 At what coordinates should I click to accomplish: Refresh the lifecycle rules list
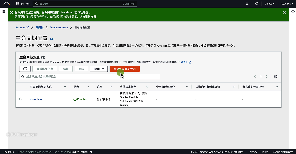point(25,69)
